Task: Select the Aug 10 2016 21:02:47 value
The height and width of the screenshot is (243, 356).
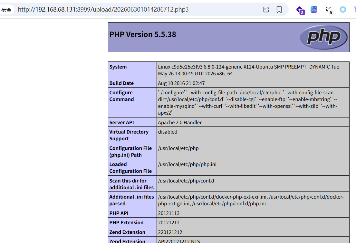Action: (x=181, y=83)
